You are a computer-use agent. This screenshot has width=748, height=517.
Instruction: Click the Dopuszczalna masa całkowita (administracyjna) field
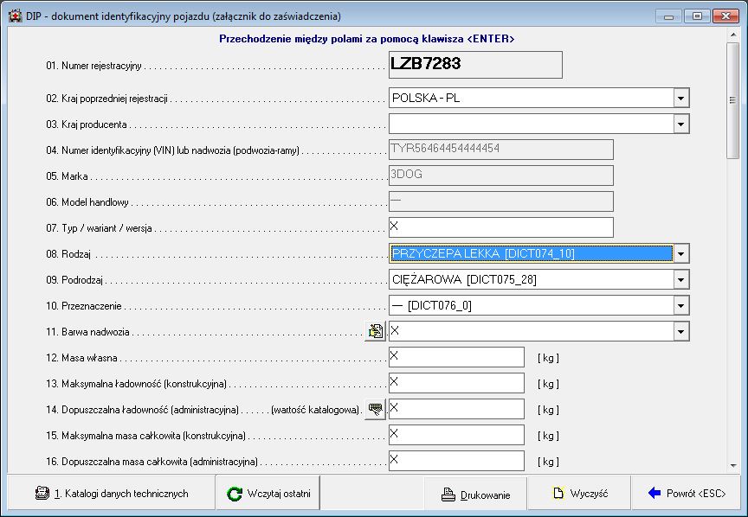[x=456, y=461]
